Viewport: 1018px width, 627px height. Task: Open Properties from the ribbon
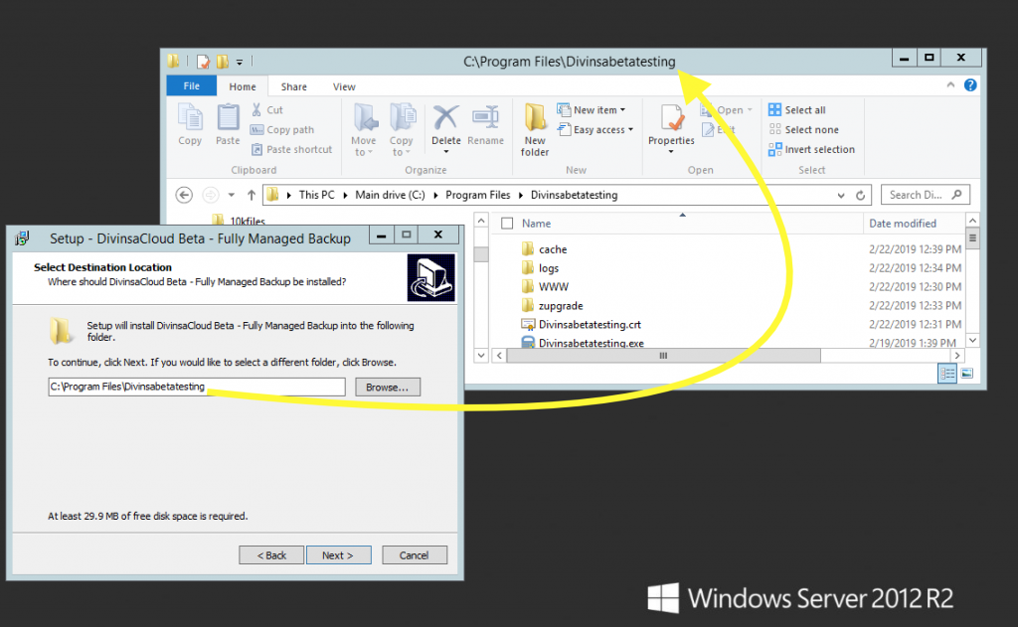(x=671, y=128)
